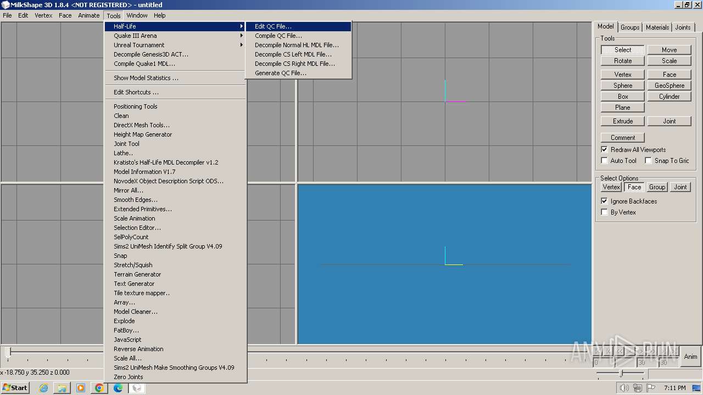Launch the media player taskbar icon

81,388
